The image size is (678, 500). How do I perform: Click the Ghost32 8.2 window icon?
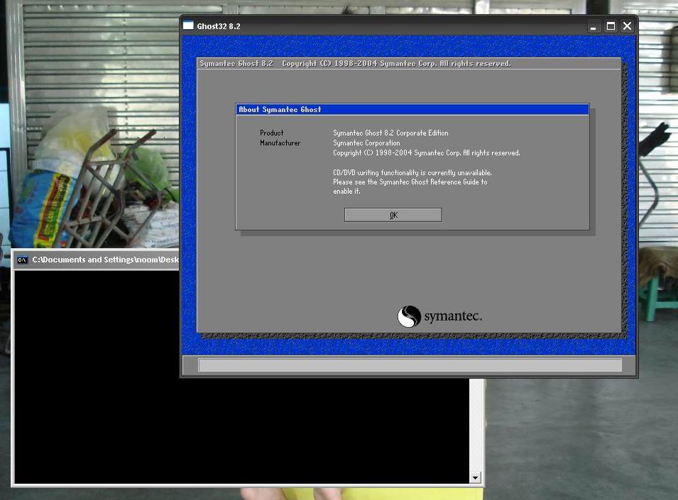click(188, 26)
